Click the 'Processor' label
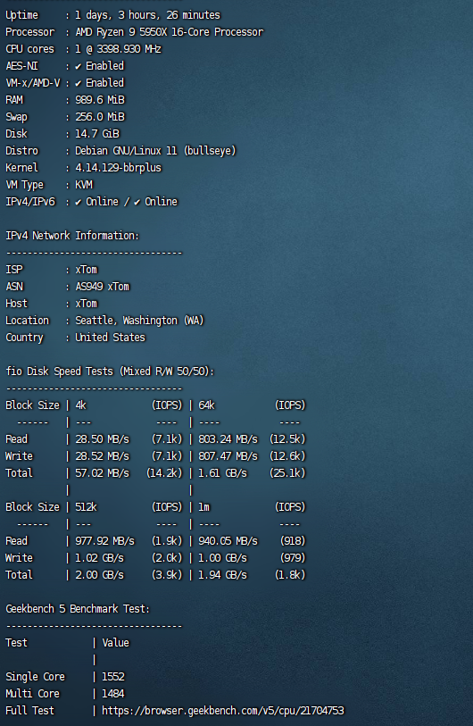Viewport: 473px width, 726px height. (29, 32)
